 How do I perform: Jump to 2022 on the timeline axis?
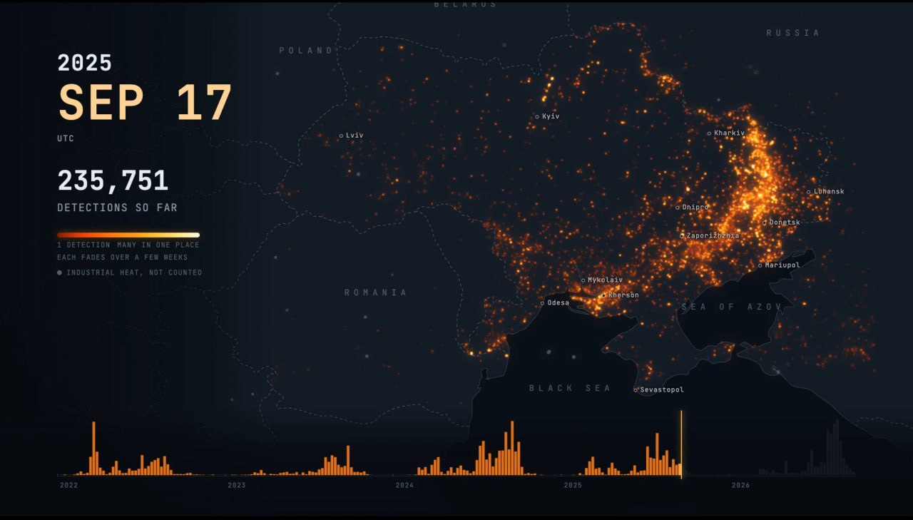coord(69,486)
